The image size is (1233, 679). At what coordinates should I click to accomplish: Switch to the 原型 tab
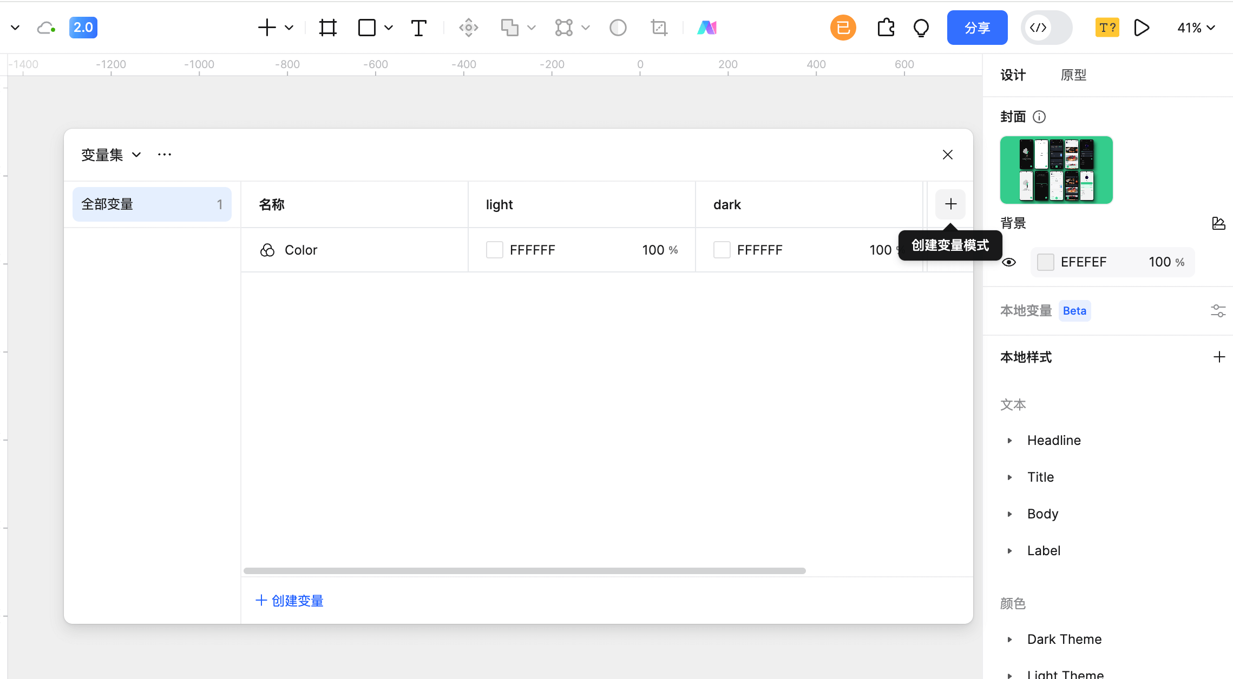tap(1074, 75)
